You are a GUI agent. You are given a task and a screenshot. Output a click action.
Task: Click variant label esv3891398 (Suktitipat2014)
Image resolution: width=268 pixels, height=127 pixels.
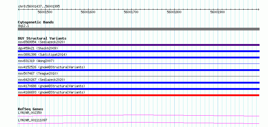pos(42,55)
